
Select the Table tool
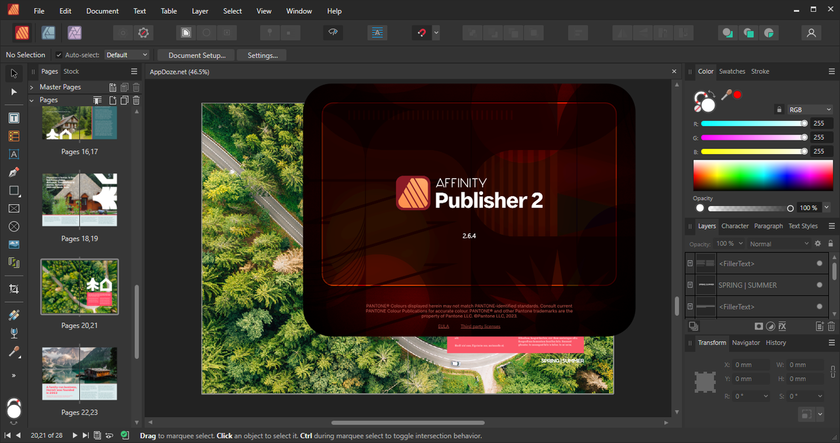(x=14, y=137)
